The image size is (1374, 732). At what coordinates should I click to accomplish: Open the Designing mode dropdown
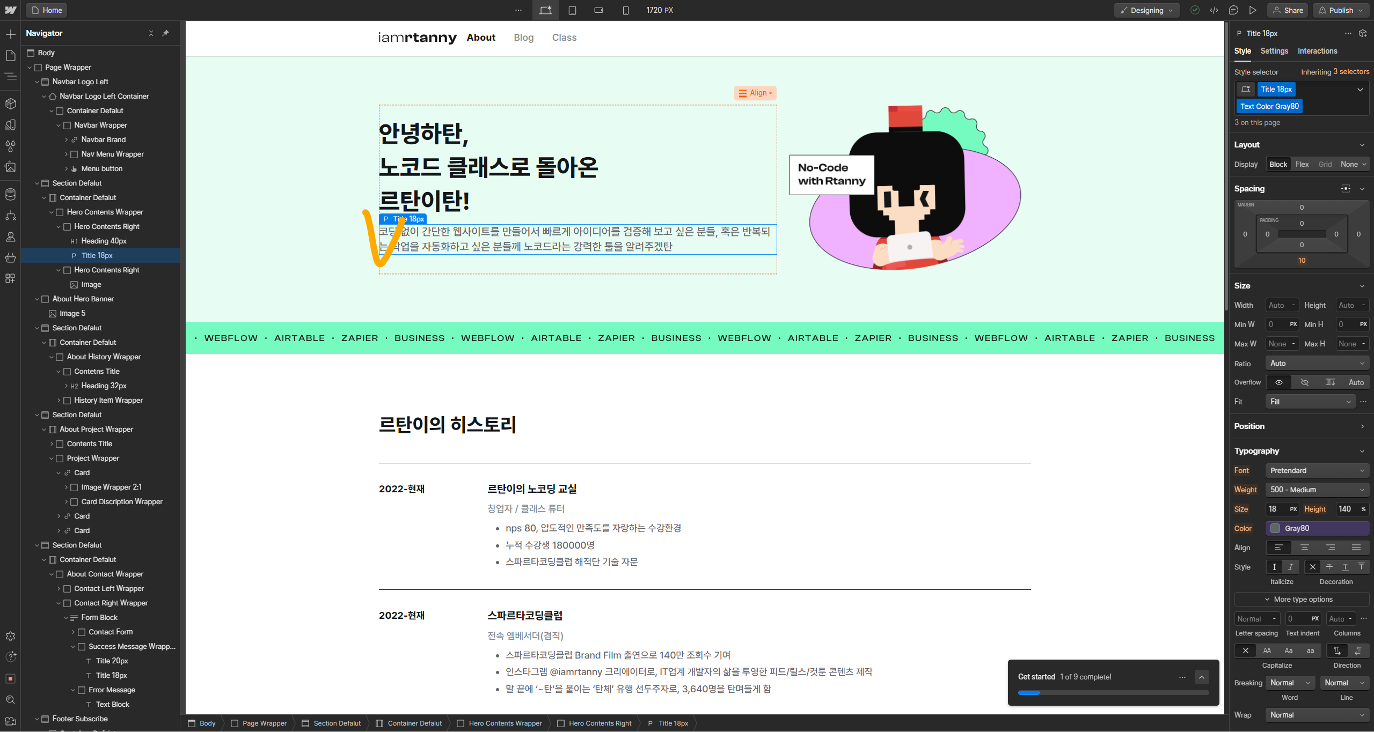(x=1147, y=10)
